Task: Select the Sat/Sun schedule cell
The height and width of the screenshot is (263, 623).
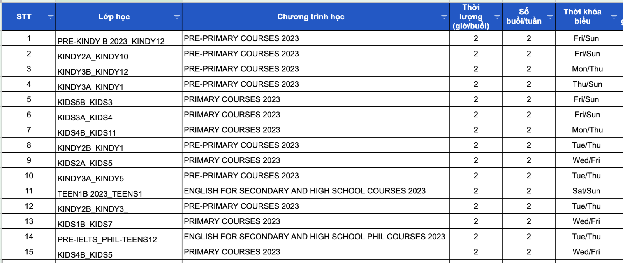Action: 586,191
